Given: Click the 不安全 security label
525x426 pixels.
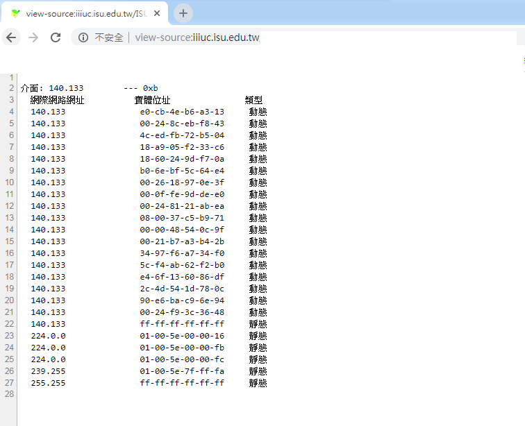Looking at the screenshot, I should tap(109, 37).
